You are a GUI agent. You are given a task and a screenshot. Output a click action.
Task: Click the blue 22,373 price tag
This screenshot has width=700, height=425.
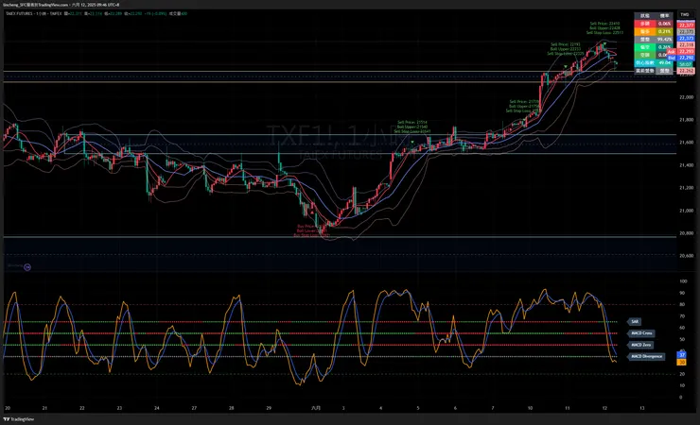[x=686, y=39]
